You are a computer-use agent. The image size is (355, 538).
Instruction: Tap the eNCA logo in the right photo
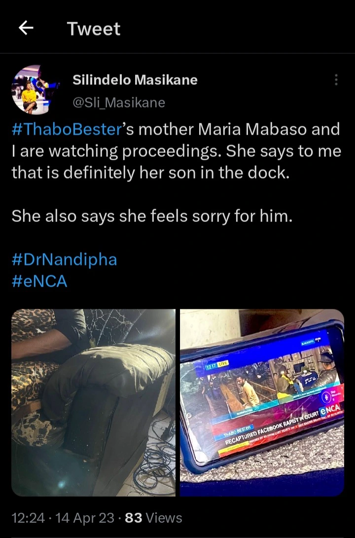click(330, 409)
